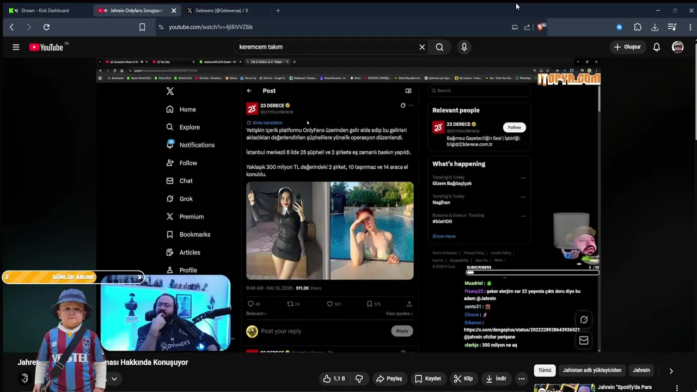Screen dimensions: 697x392
Task: Open more actions three-dot button
Action: point(522,378)
